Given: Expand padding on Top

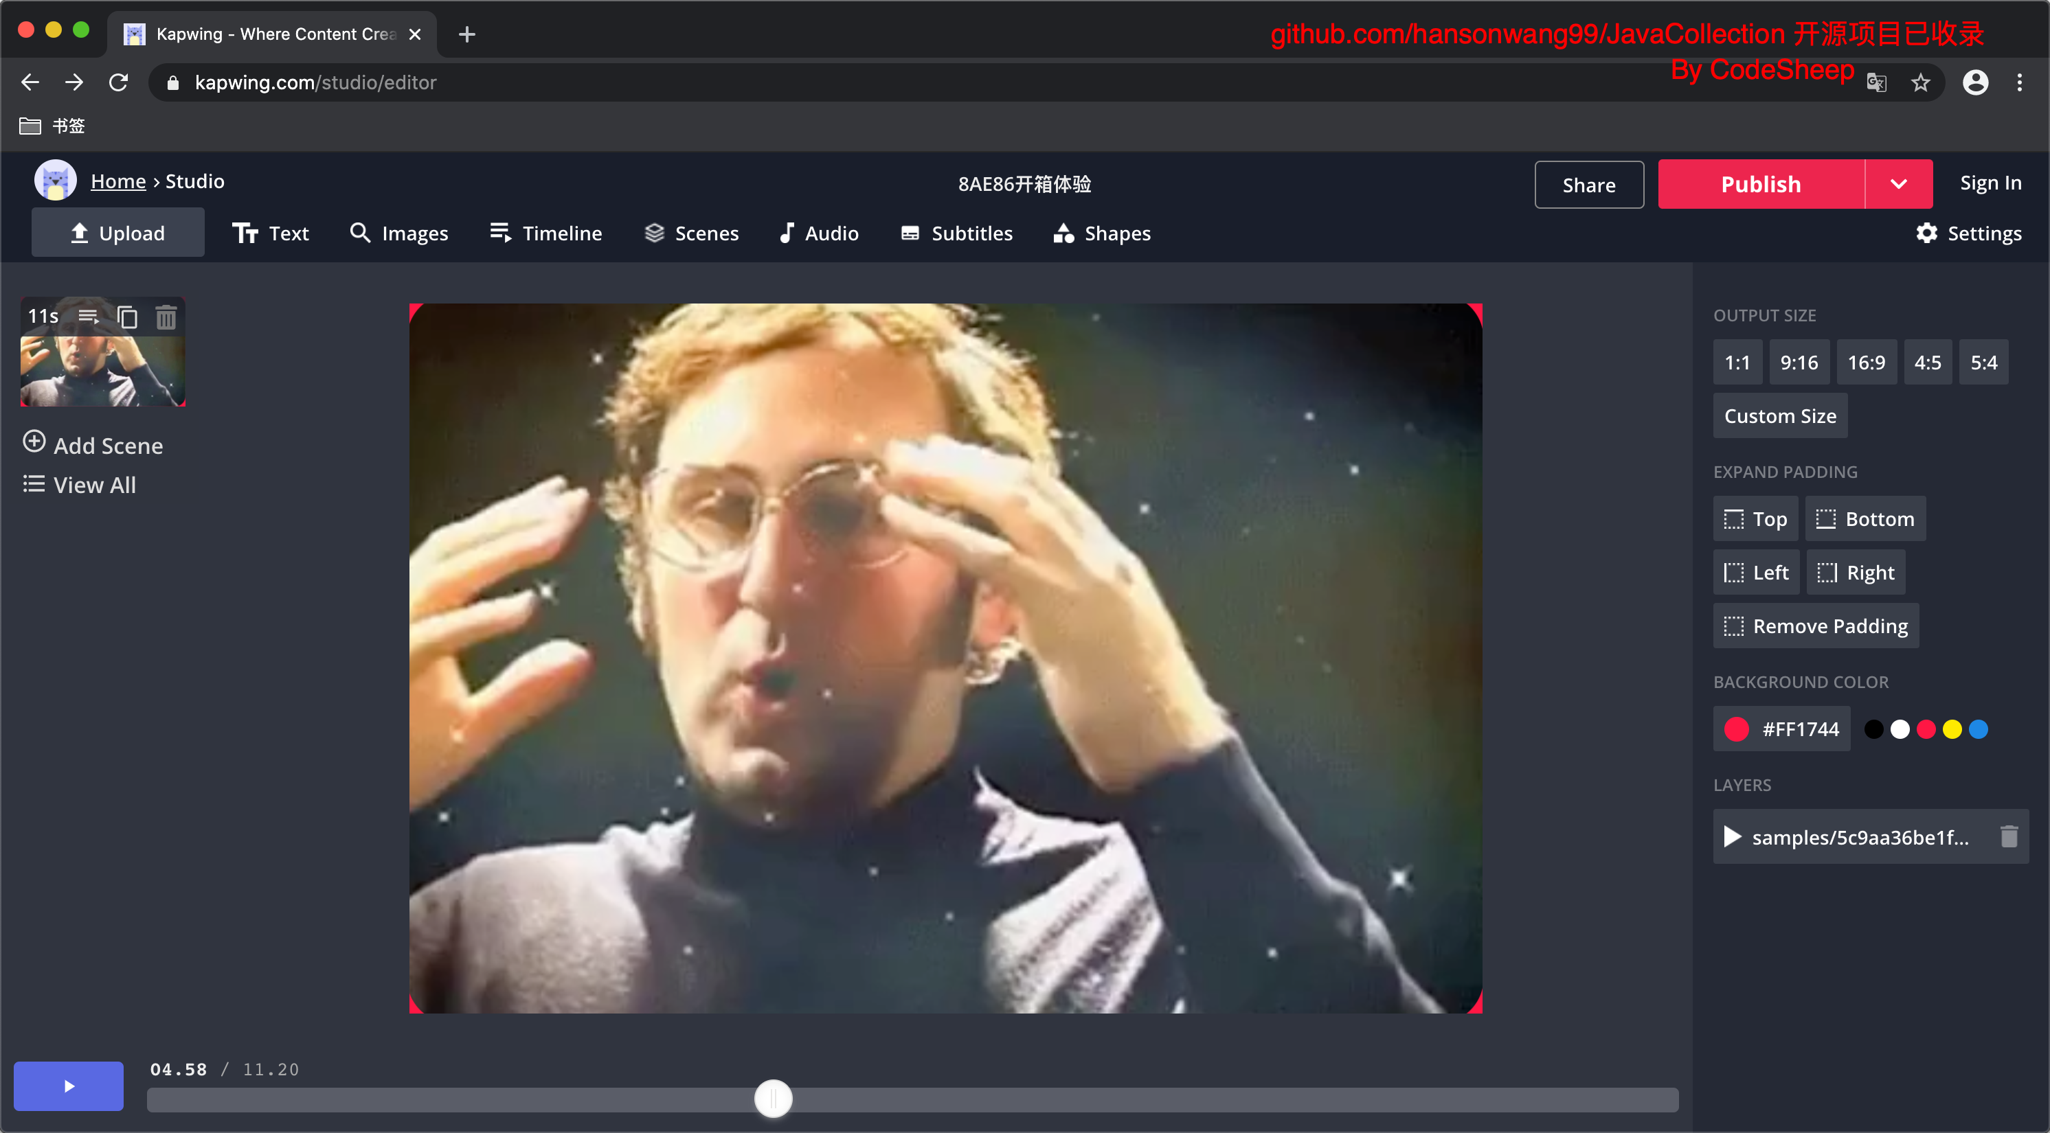Looking at the screenshot, I should pos(1755,518).
